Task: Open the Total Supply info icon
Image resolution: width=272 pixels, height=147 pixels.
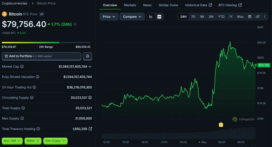Action: 23,108
